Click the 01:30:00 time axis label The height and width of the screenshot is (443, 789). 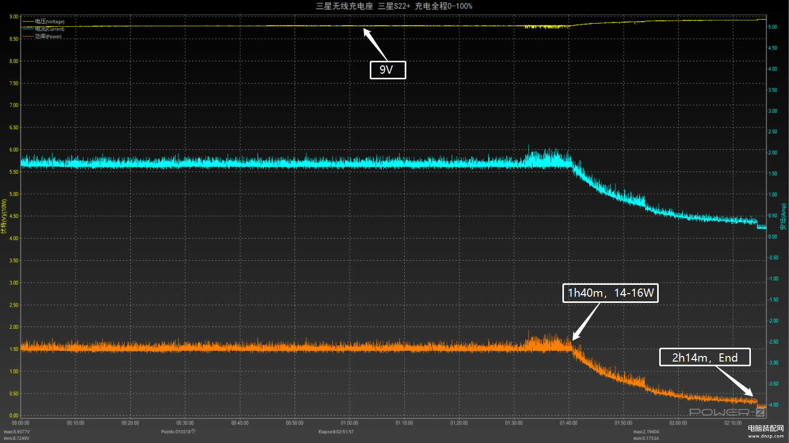point(513,423)
